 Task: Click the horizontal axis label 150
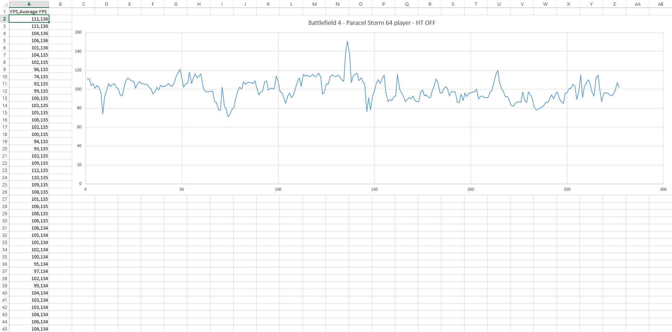click(374, 189)
